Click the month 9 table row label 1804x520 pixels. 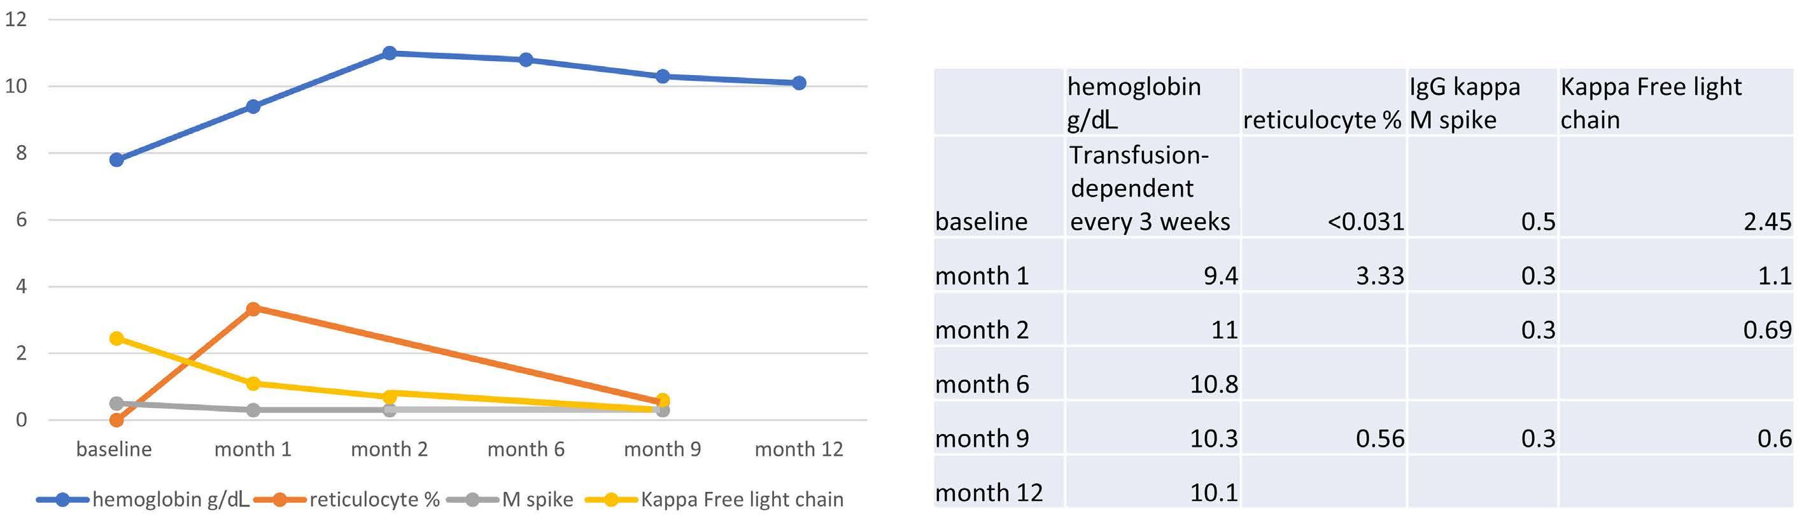pos(983,439)
